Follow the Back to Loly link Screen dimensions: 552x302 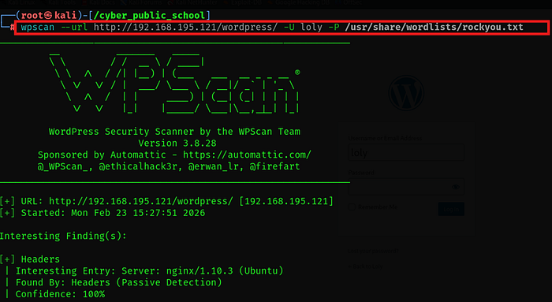tap(365, 267)
